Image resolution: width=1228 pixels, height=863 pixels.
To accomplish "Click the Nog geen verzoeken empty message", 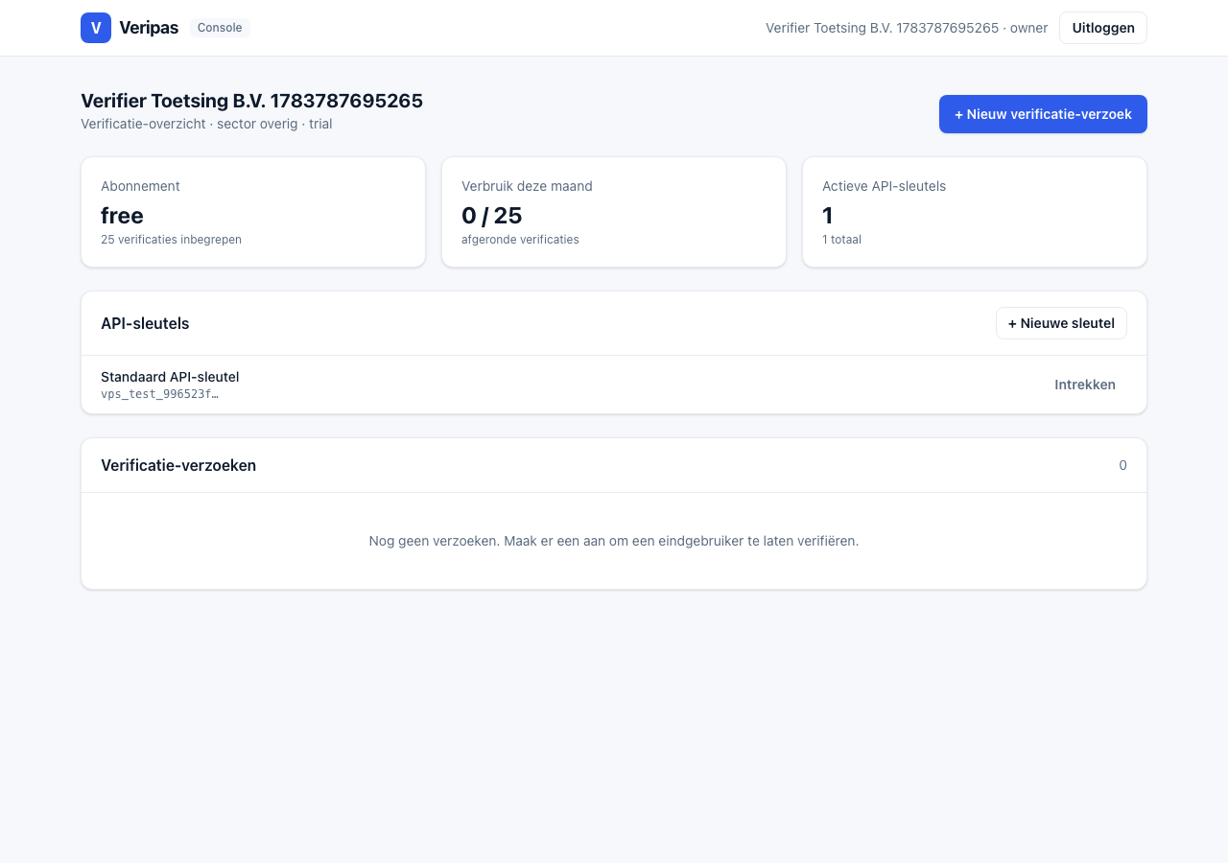I will click(614, 541).
